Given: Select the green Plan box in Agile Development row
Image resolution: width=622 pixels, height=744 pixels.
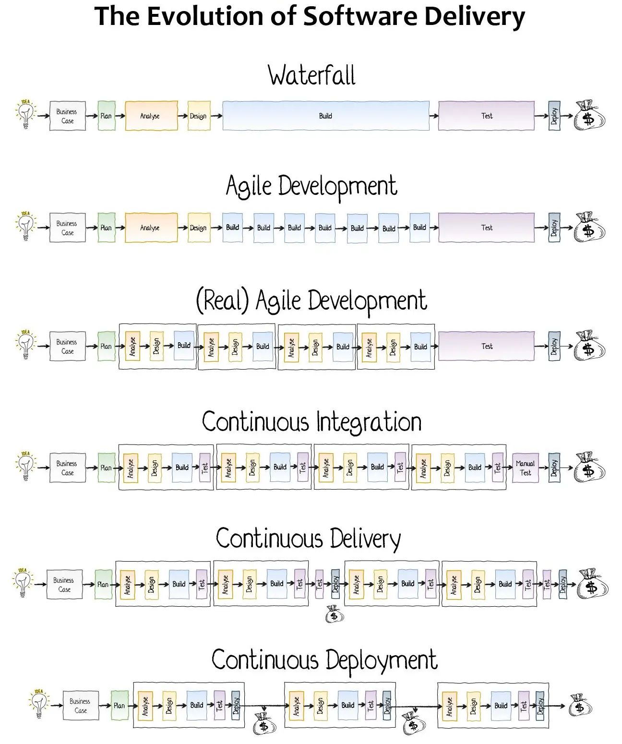Looking at the screenshot, I should coord(107,228).
